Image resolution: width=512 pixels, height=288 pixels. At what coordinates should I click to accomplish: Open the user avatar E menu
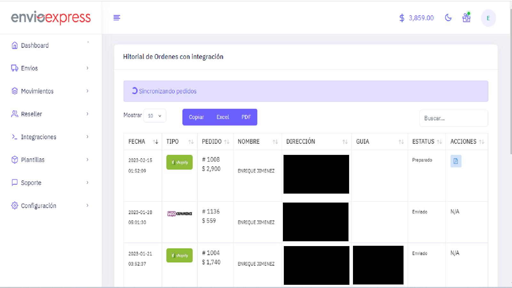(x=488, y=18)
